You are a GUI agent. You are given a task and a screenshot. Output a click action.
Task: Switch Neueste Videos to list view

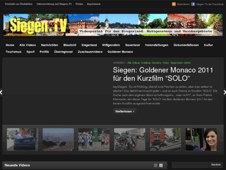[x=155, y=165]
